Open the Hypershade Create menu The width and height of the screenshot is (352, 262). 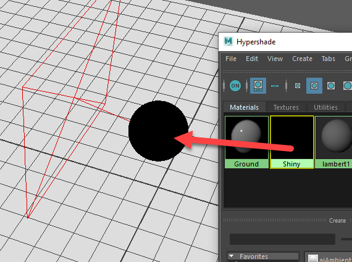(302, 59)
